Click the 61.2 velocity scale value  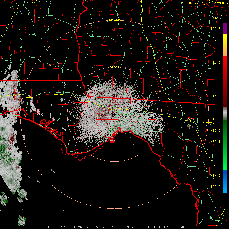point(217,63)
